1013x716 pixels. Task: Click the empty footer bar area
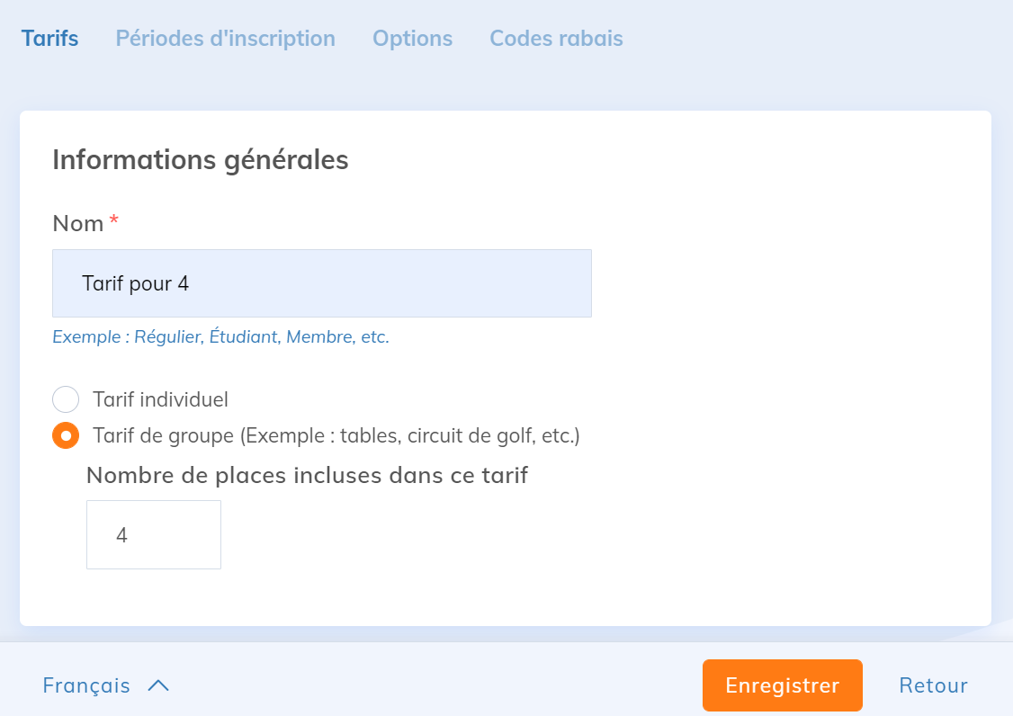432,685
